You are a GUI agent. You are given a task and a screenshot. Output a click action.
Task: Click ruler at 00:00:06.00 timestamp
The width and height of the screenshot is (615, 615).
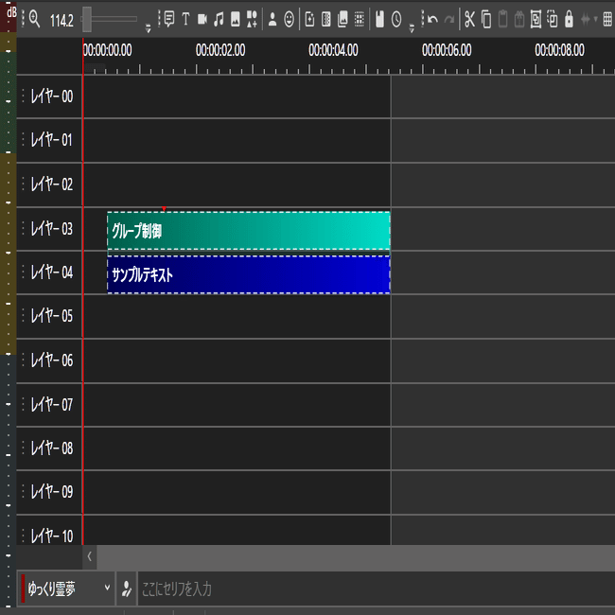tap(447, 50)
